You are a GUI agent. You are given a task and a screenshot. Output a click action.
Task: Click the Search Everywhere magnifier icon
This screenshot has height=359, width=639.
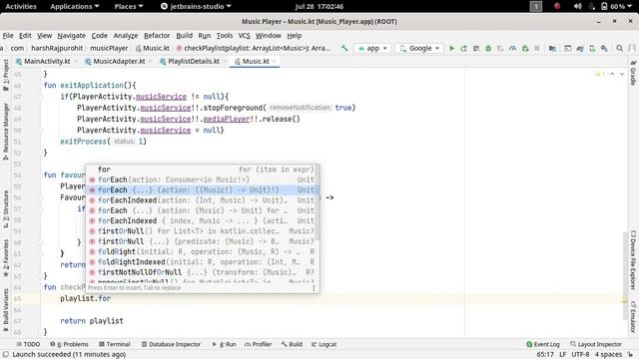tap(619, 48)
